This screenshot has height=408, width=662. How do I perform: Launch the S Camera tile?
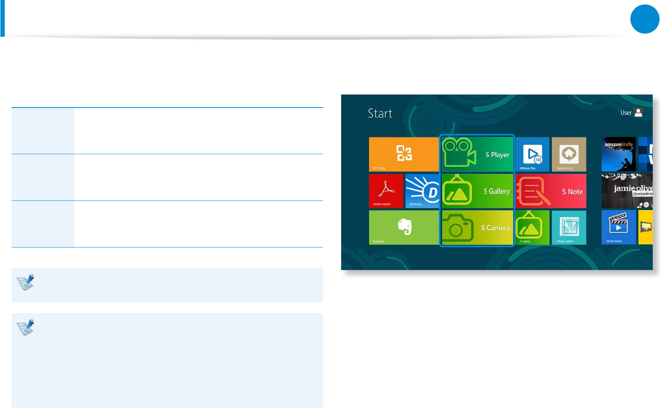pos(477,227)
